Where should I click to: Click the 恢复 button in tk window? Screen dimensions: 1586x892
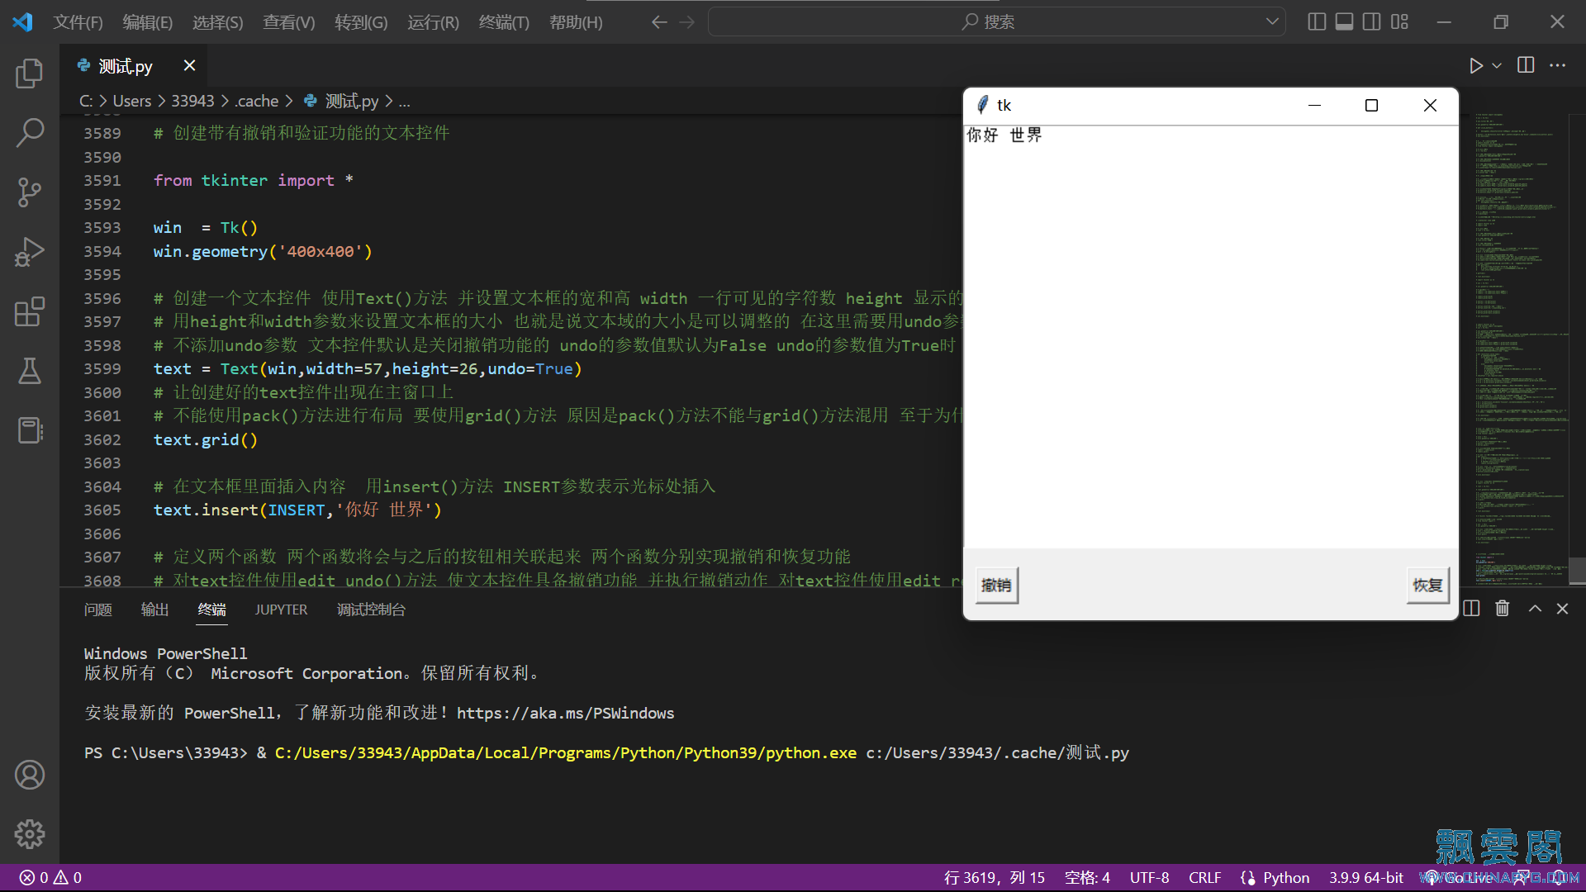[x=1427, y=586]
